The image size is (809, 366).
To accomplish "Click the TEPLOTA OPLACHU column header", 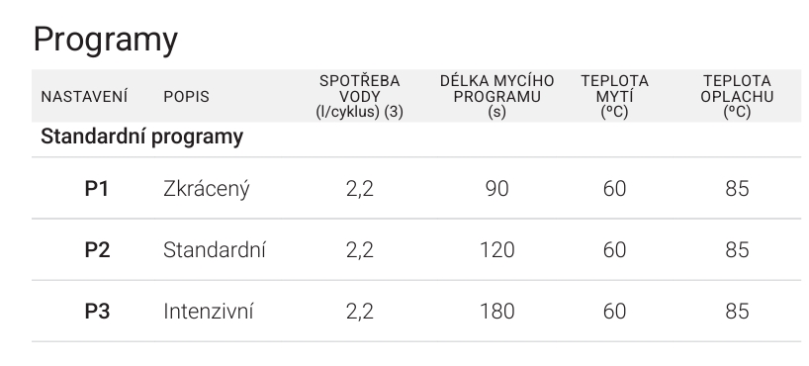I will (x=737, y=97).
